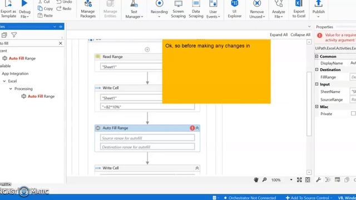Open the outline panel icon
Image resolution: width=356 pixels, height=200 pixels.
328,180
